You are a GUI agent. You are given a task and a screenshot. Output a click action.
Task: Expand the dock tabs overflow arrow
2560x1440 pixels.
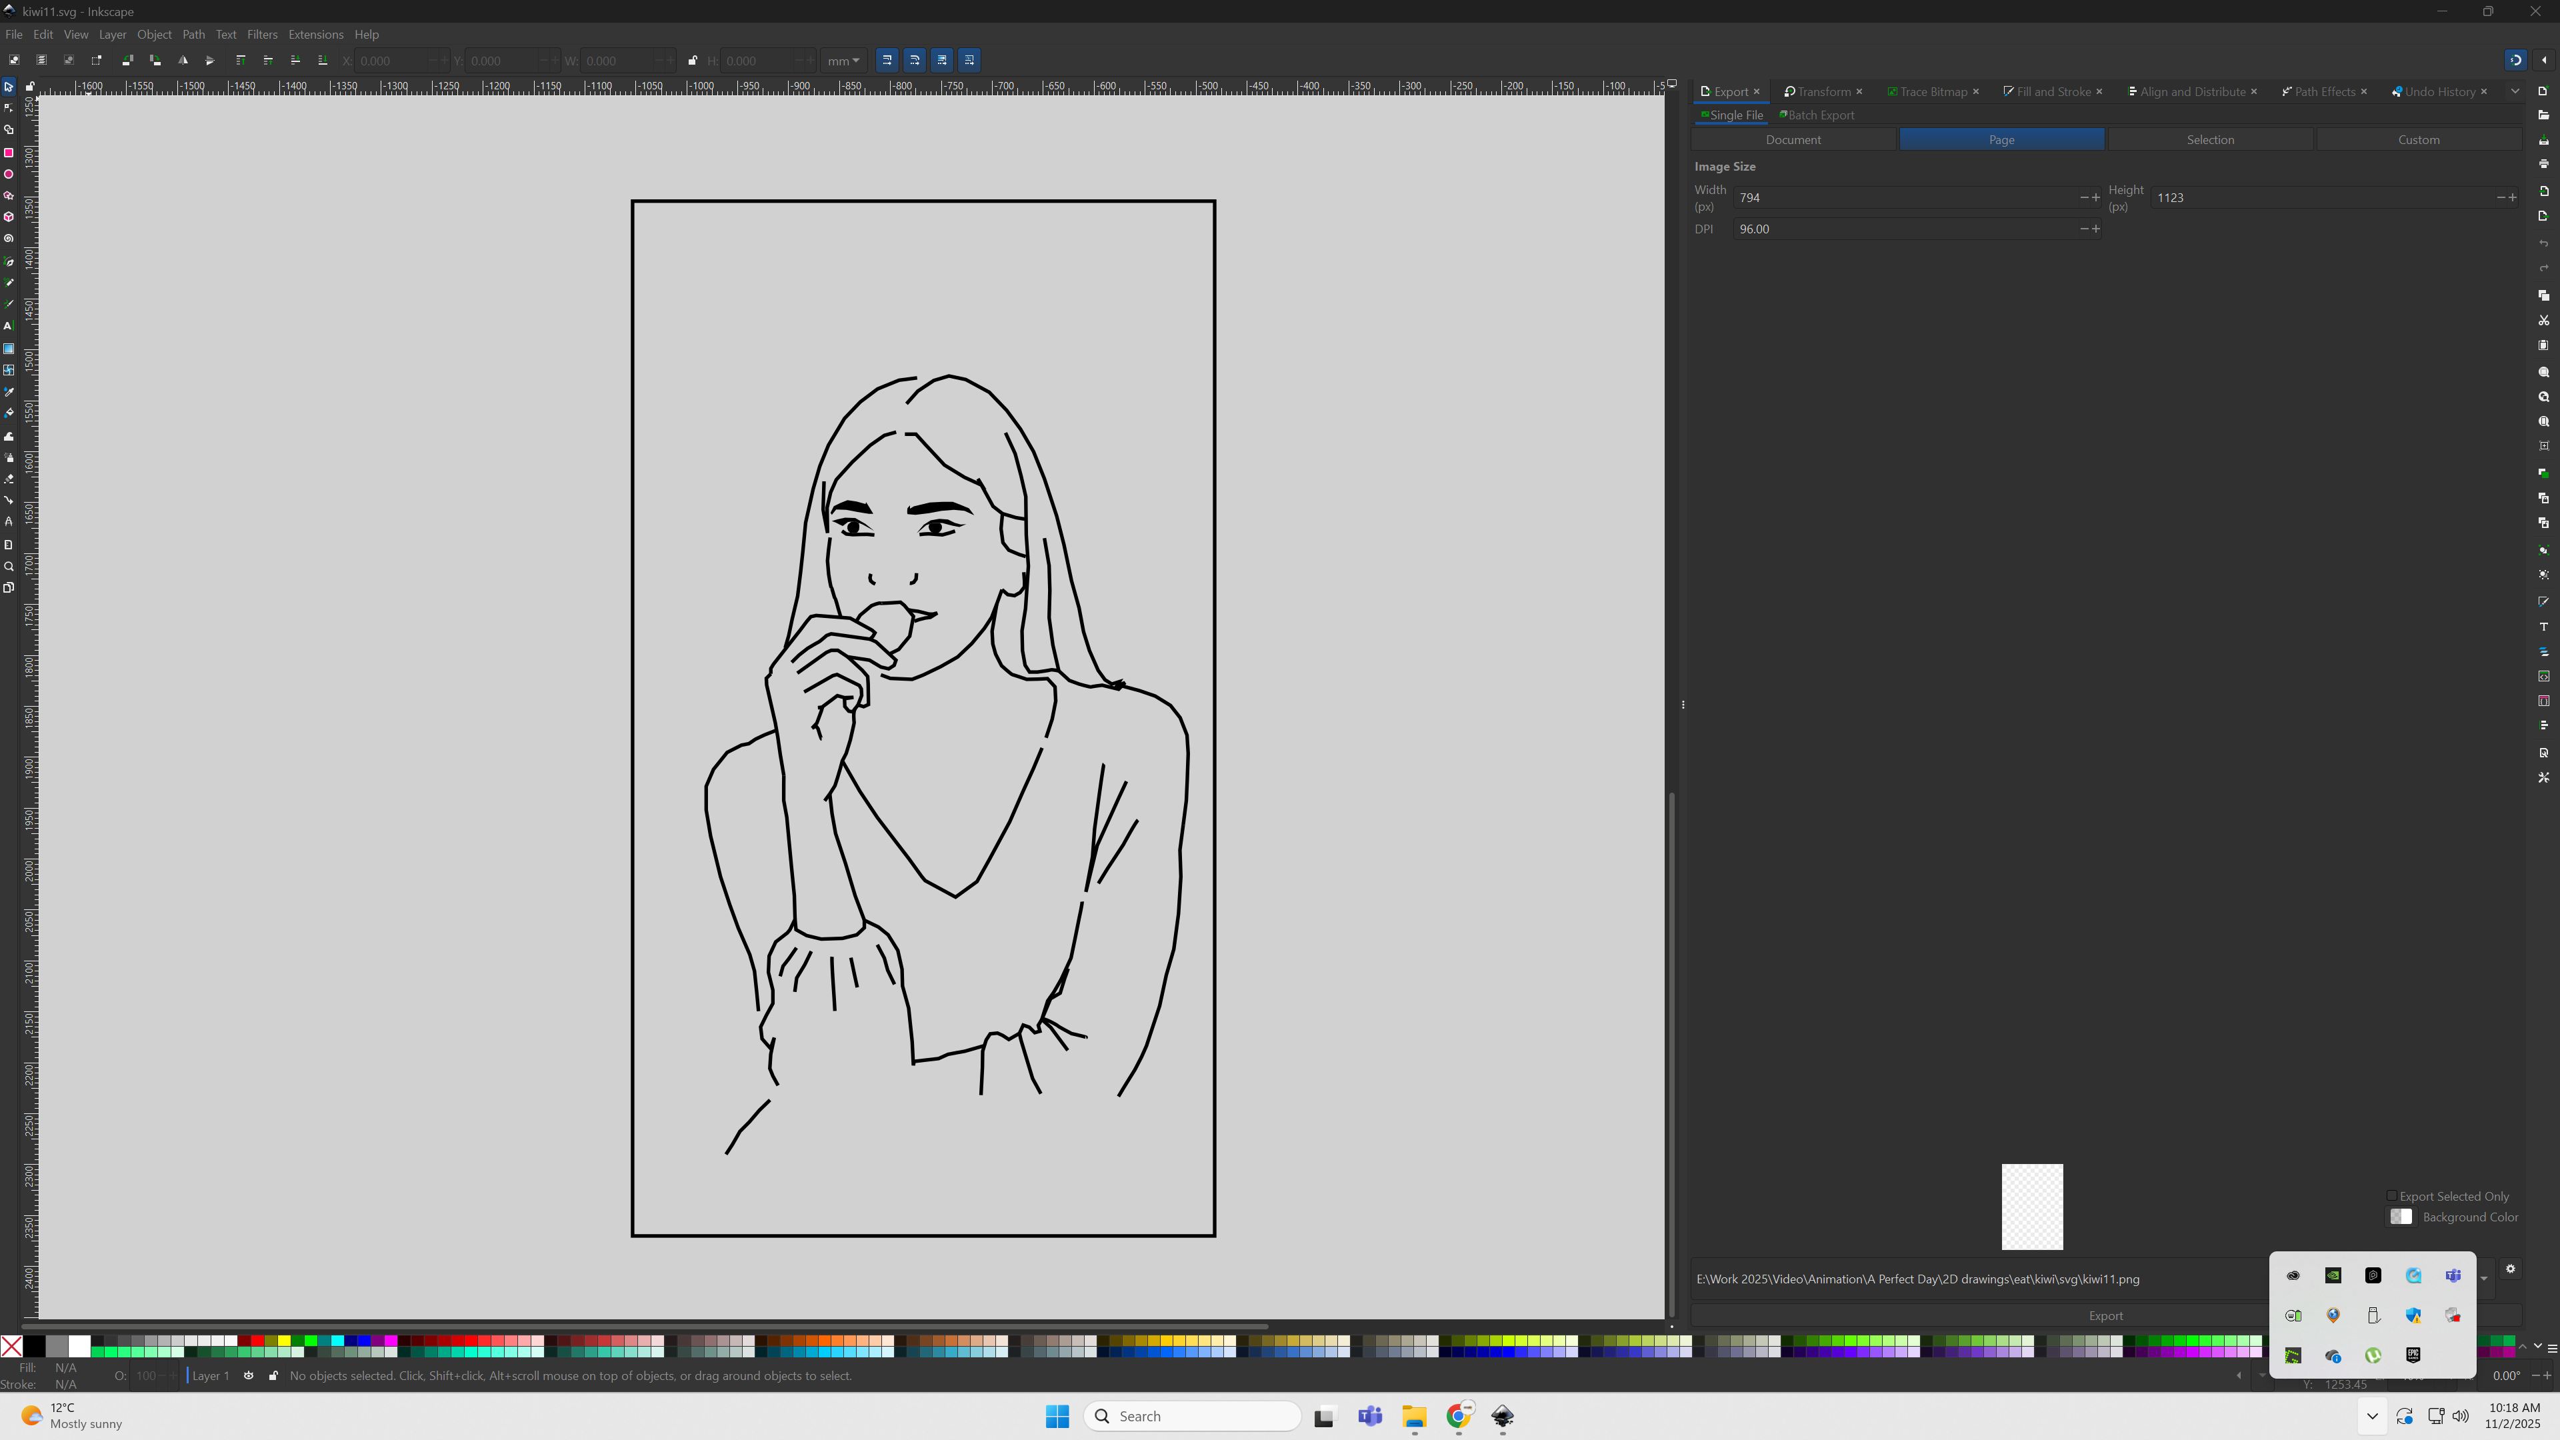[x=2515, y=91]
